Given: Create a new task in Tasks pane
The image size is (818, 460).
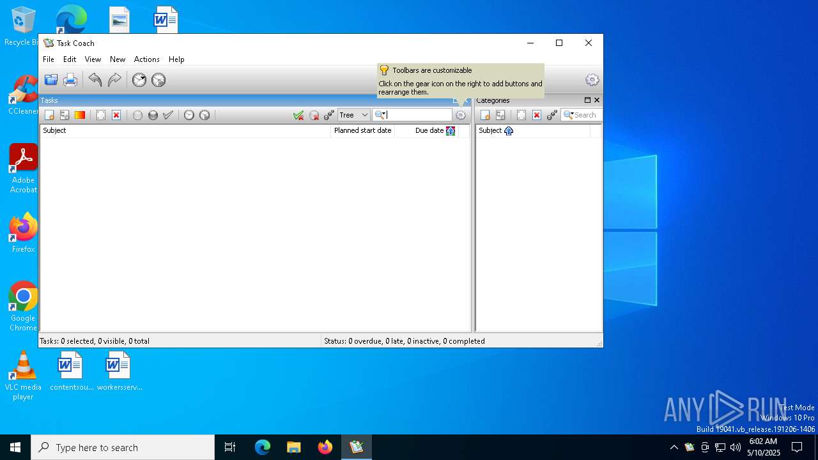Looking at the screenshot, I should (49, 115).
